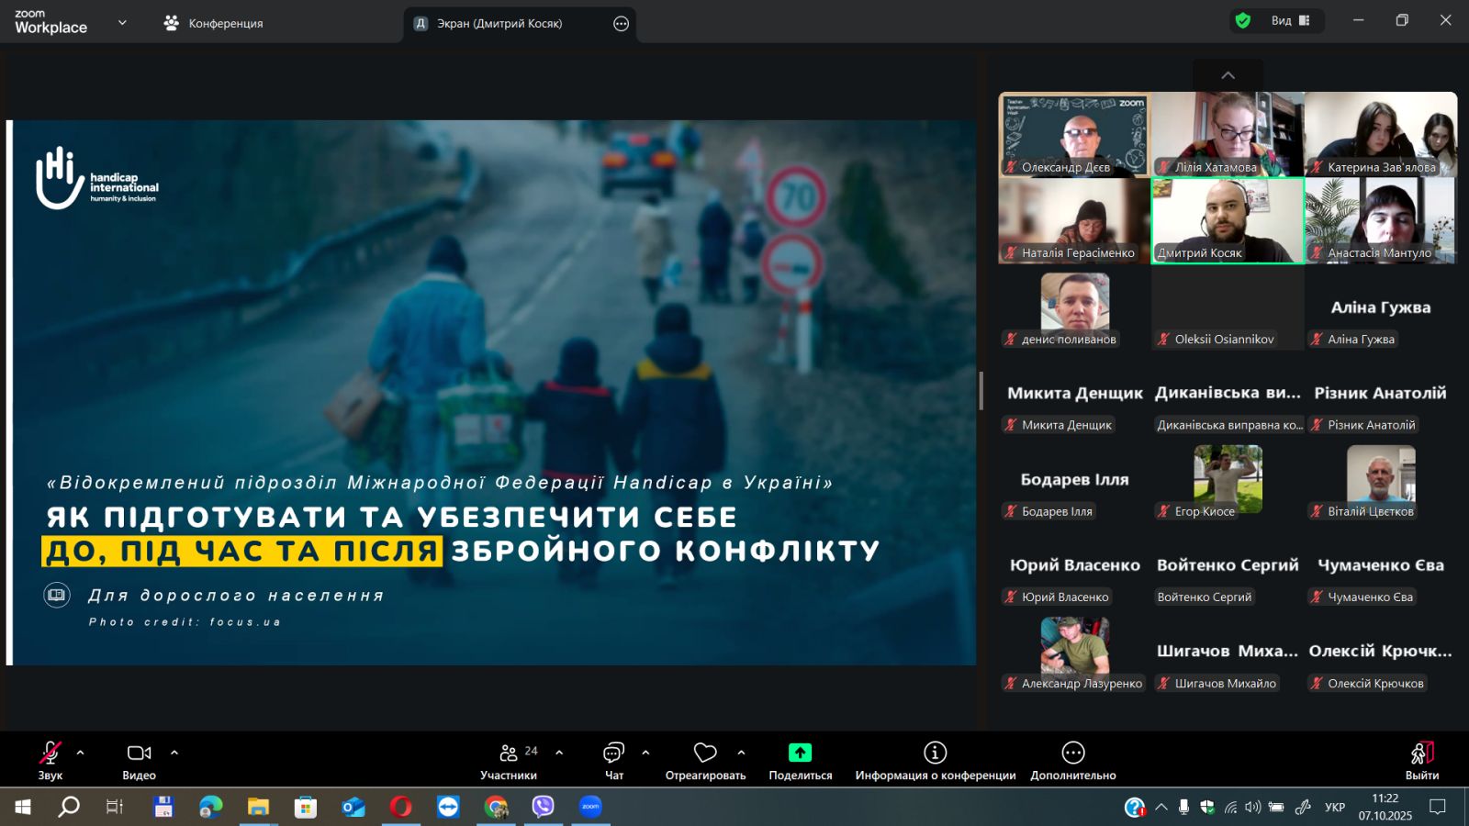Expand audio options arrow next to Звук

81,753
